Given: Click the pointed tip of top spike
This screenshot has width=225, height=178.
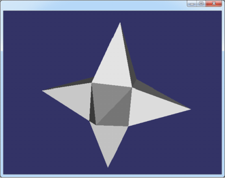Looking at the screenshot, I should tap(120, 23).
